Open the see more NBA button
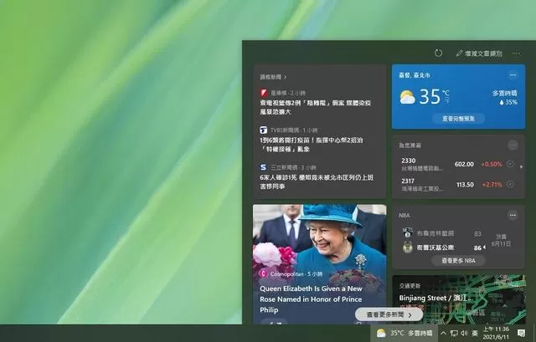 point(458,260)
